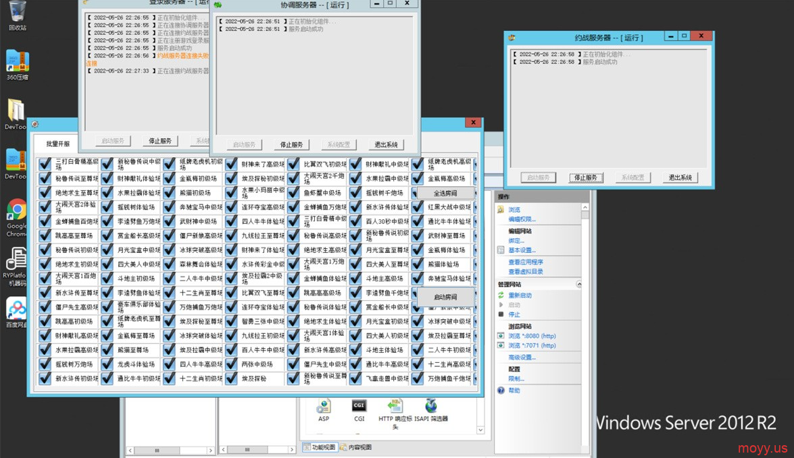Open the ASP feature icon in IIS
This screenshot has height=458, width=794.
324,410
